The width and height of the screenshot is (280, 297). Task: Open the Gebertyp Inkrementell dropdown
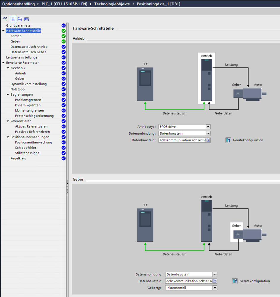click(x=215, y=288)
